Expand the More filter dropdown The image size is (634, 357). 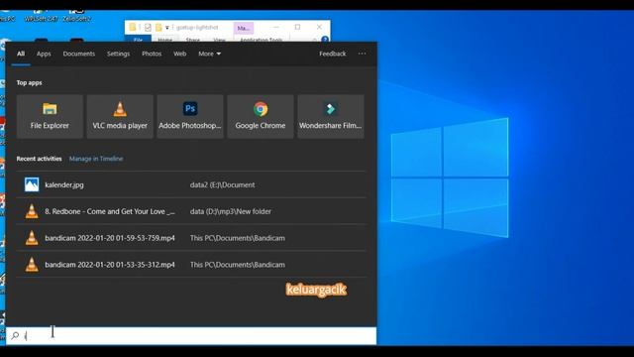coord(209,54)
